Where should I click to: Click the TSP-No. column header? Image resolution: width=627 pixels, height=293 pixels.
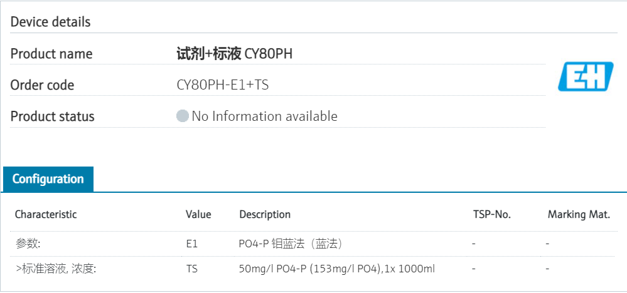click(491, 214)
